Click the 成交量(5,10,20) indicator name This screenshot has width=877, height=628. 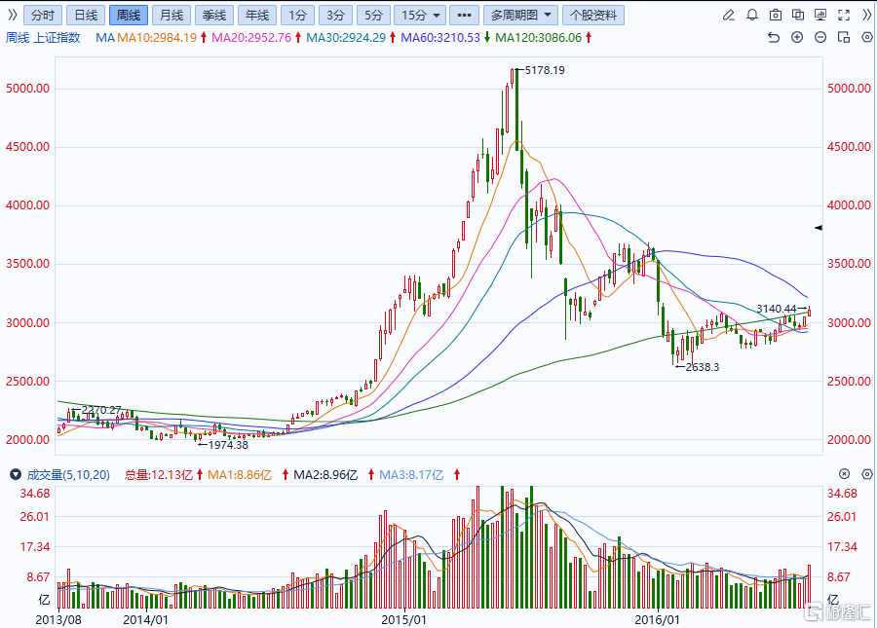[x=68, y=475]
